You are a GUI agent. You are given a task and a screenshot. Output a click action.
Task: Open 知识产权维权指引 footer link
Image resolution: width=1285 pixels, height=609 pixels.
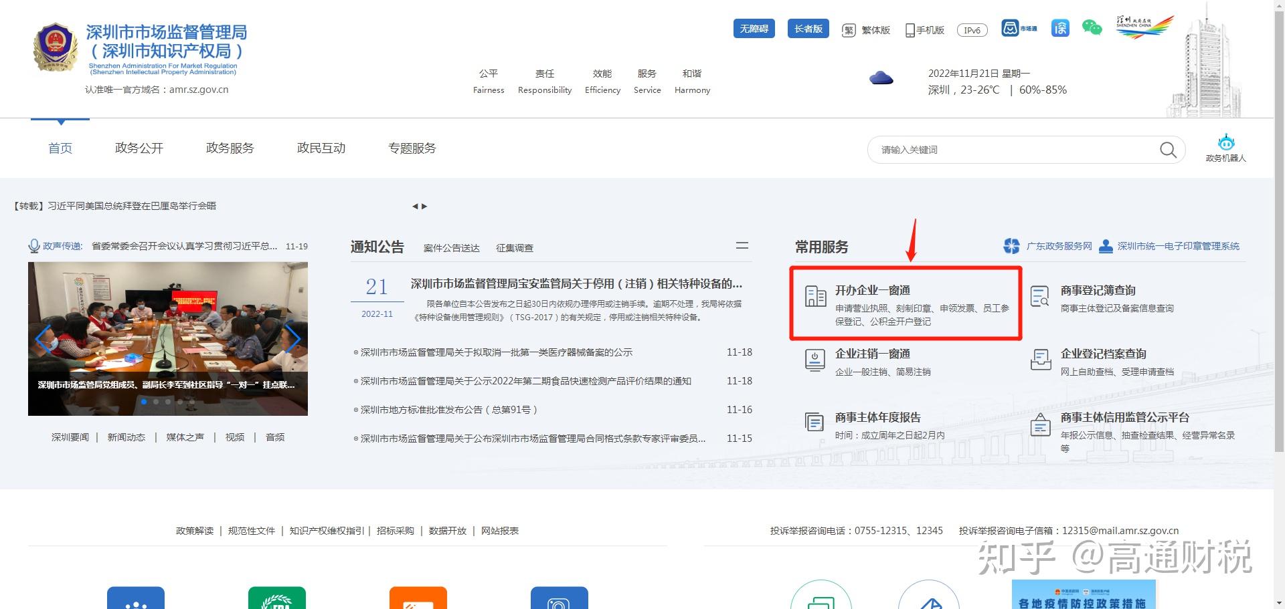327,531
